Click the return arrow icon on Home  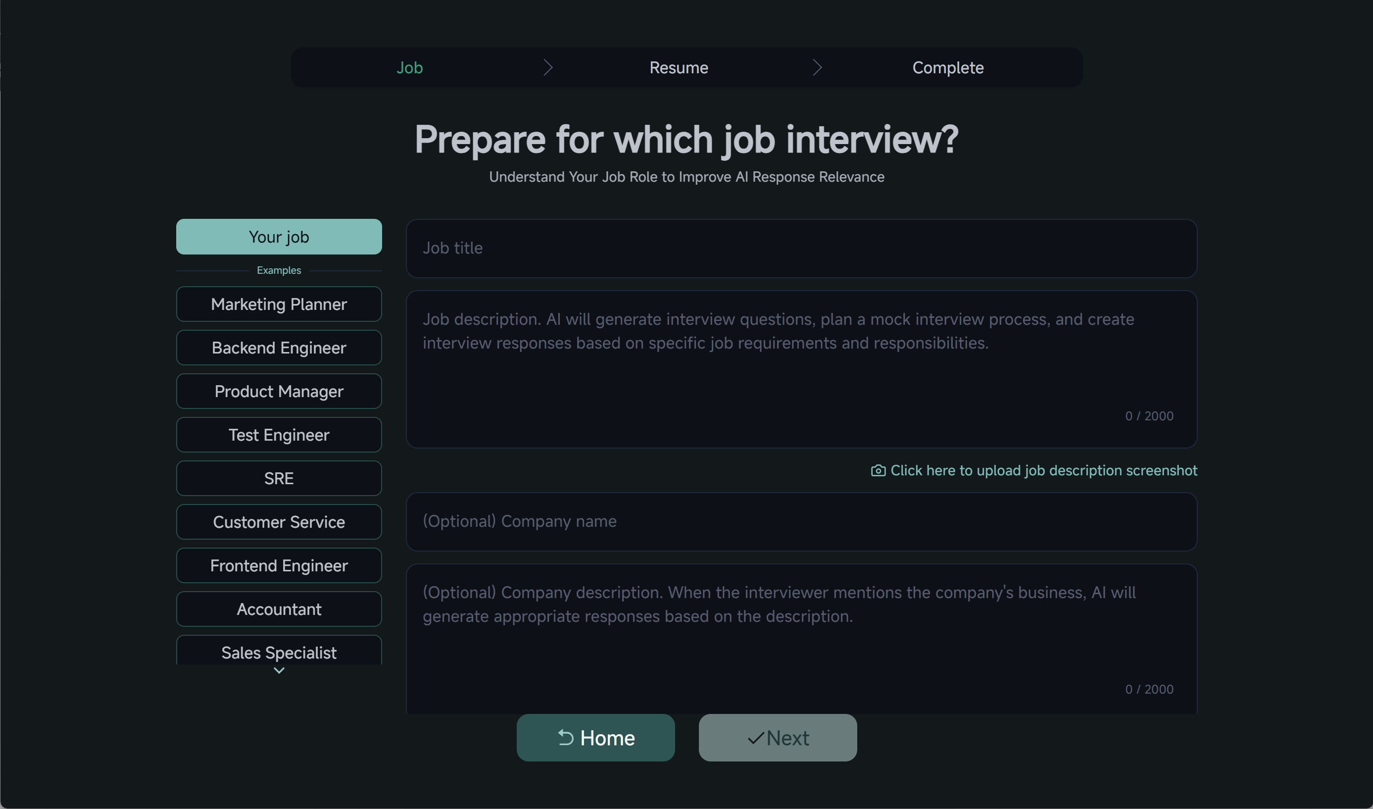tap(566, 738)
